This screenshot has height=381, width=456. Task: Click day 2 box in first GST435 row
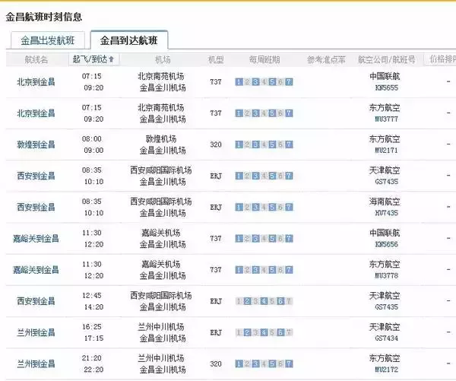coord(247,176)
